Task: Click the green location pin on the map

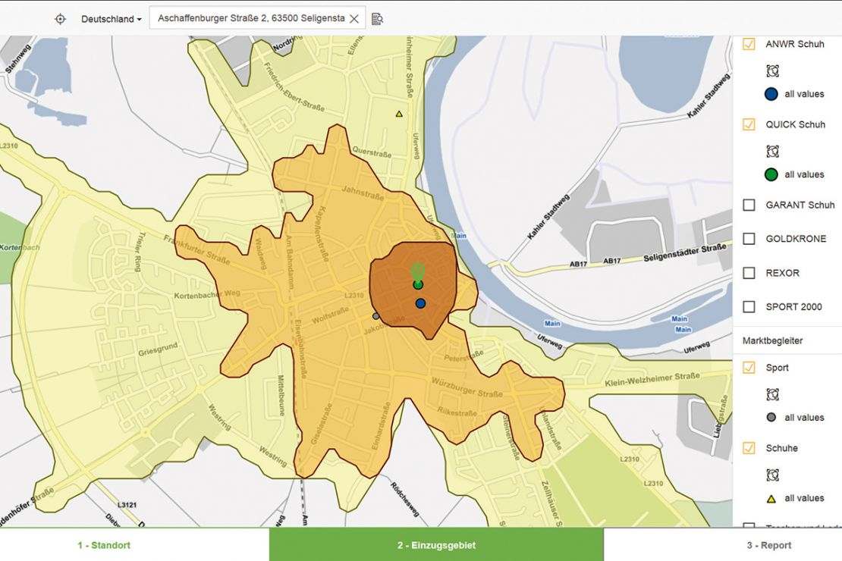Action: (417, 271)
